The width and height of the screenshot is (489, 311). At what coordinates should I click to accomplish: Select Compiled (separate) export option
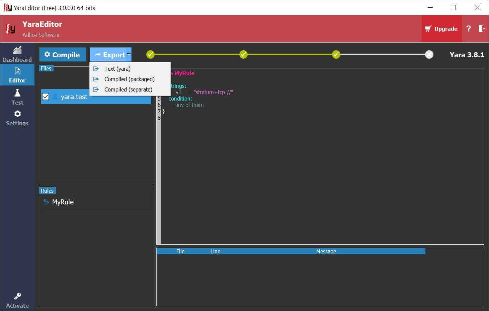[128, 89]
